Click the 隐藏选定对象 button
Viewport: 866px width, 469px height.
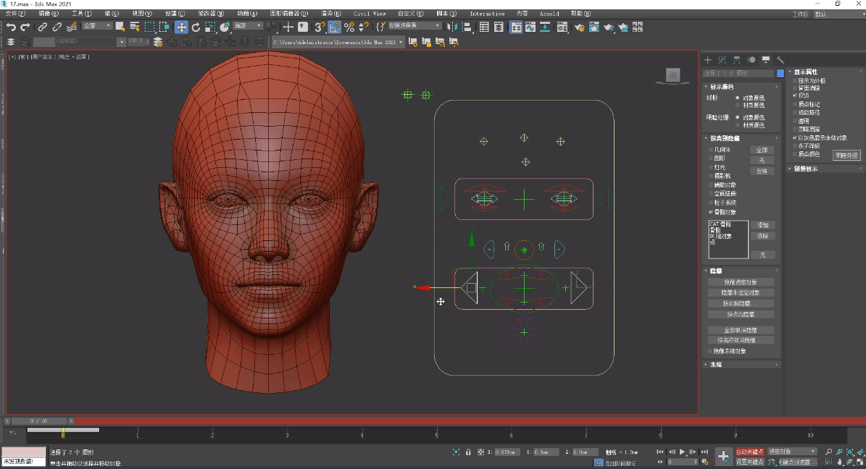tap(741, 282)
